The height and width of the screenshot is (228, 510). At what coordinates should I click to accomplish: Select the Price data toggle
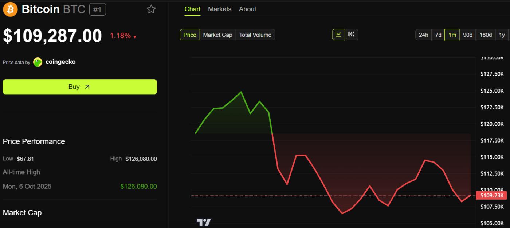click(190, 35)
